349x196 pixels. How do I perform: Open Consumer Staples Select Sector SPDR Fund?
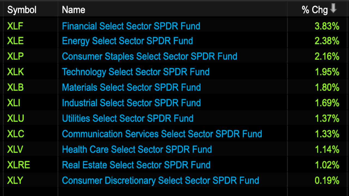click(149, 56)
